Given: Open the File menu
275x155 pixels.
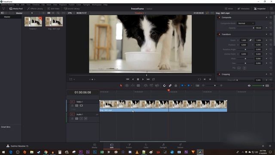Looking at the screenshot, I should [18, 5].
